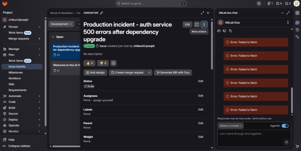Send the Duo chat message
This screenshot has width=301, height=151.
(x=286, y=142)
